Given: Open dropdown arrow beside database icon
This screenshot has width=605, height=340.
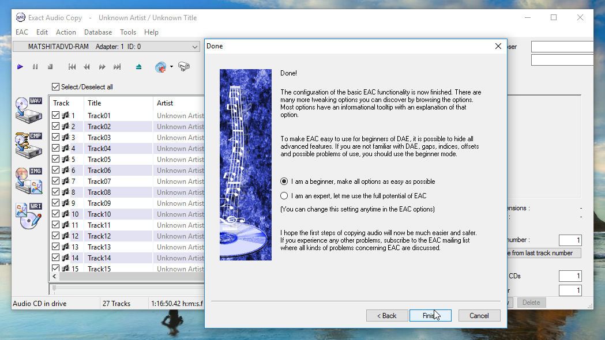Looking at the screenshot, I should pos(171,67).
